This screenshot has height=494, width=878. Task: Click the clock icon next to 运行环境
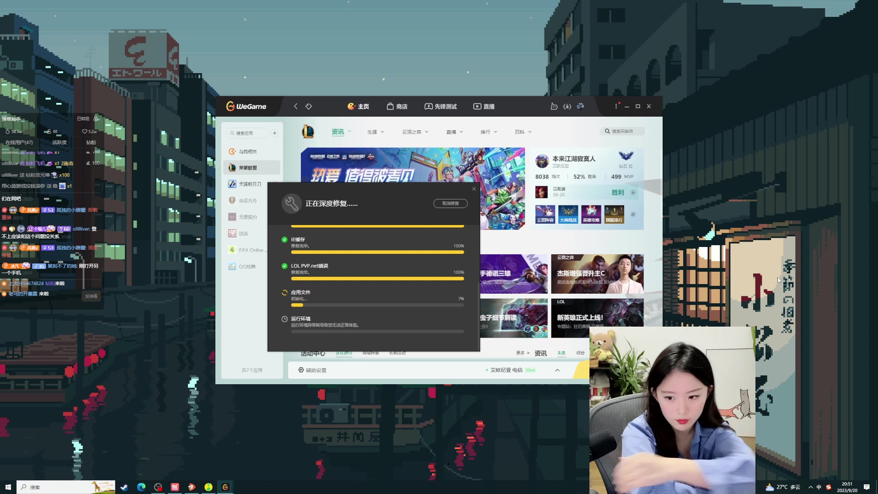(x=284, y=319)
